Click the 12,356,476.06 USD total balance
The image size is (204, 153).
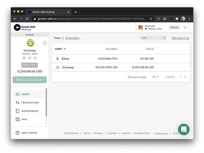tap(30, 71)
